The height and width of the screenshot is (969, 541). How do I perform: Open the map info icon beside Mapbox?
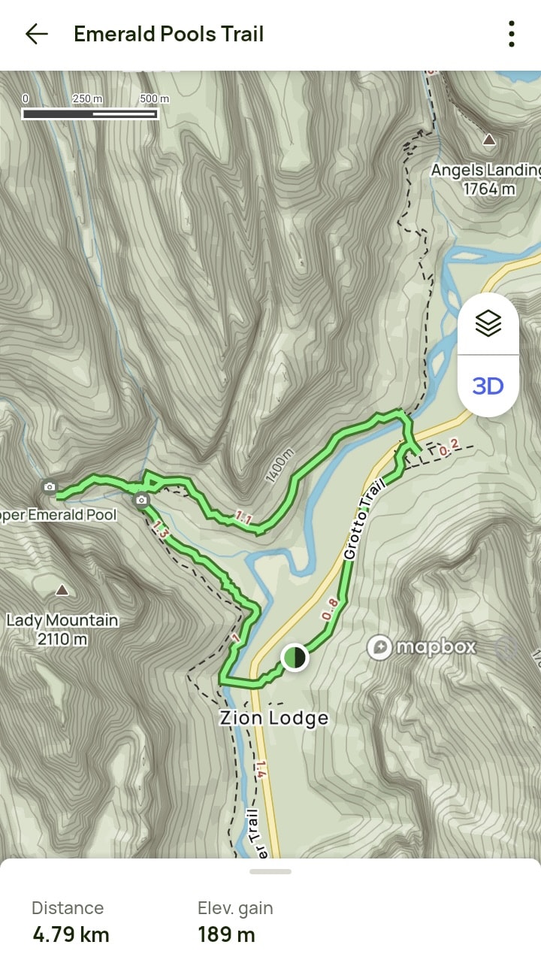coord(506,648)
